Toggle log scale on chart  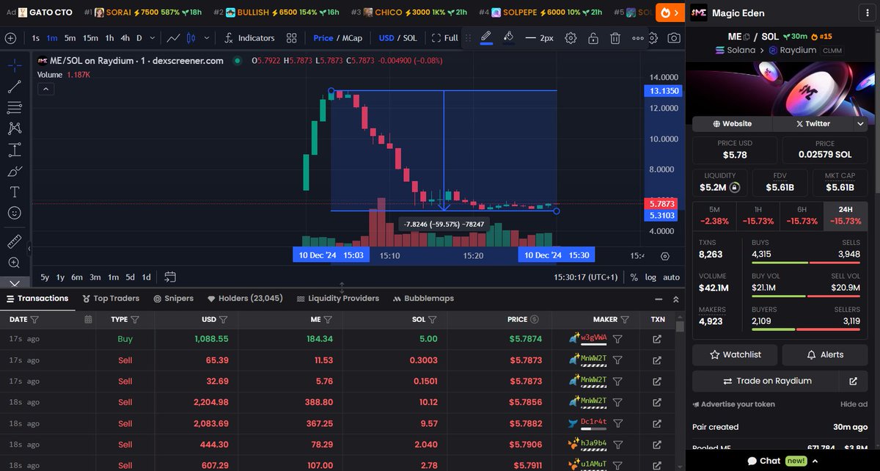(x=650, y=277)
